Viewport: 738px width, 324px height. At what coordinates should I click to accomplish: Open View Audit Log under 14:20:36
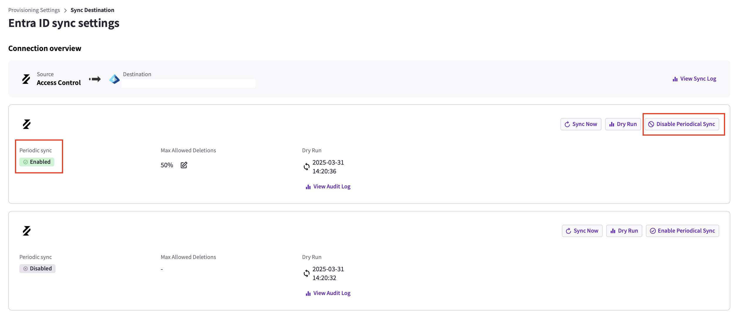[x=328, y=187]
